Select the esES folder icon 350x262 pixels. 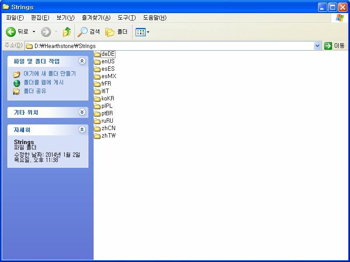coord(97,69)
